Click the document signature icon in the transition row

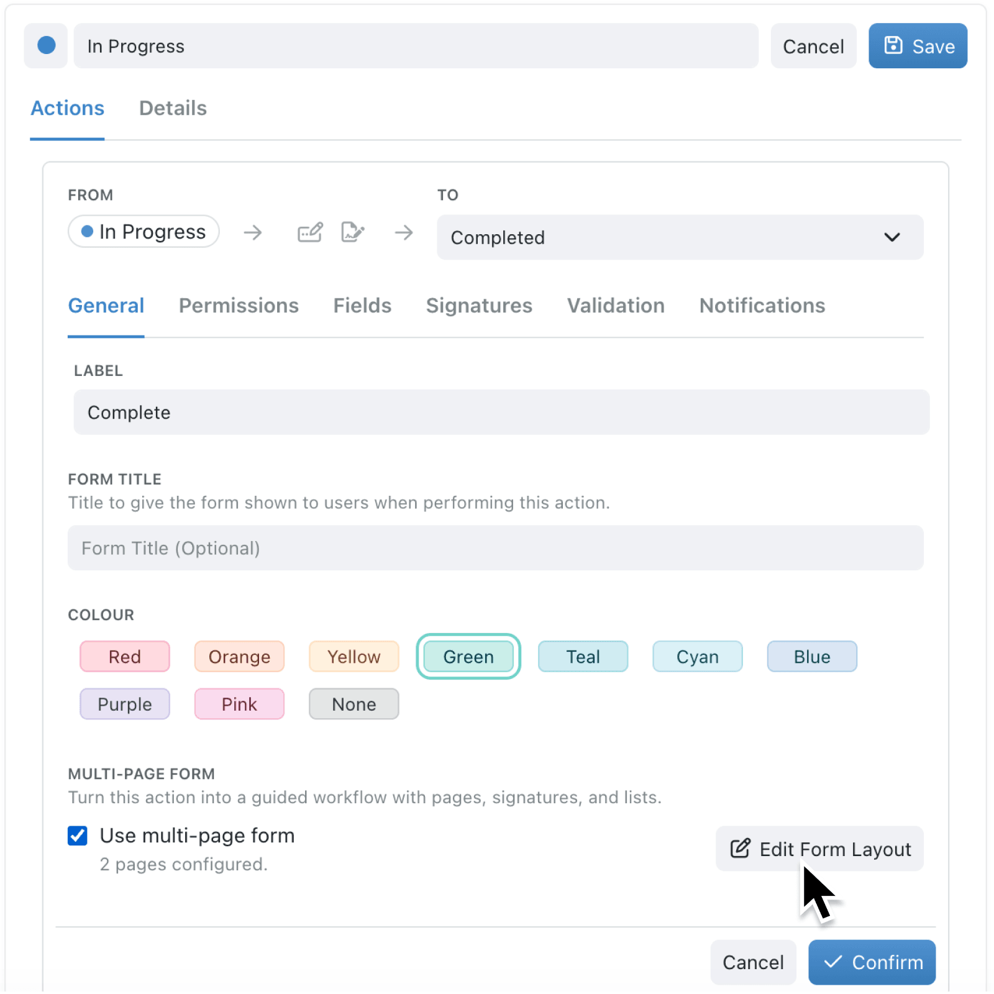(352, 232)
